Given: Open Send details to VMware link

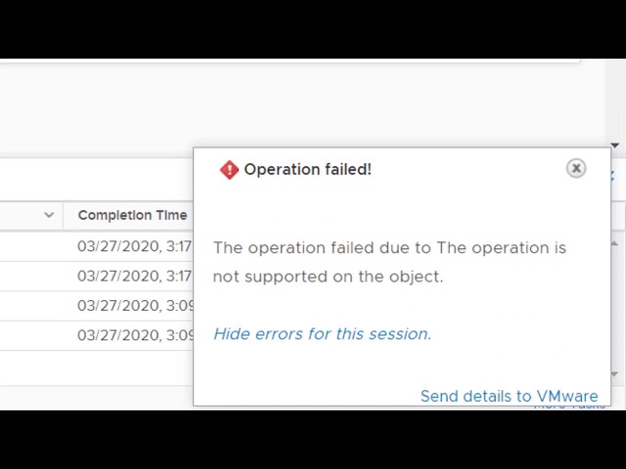Looking at the screenshot, I should [x=509, y=396].
